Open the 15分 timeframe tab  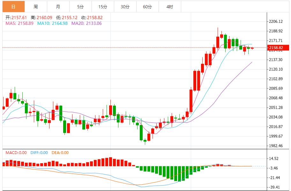click(103, 7)
